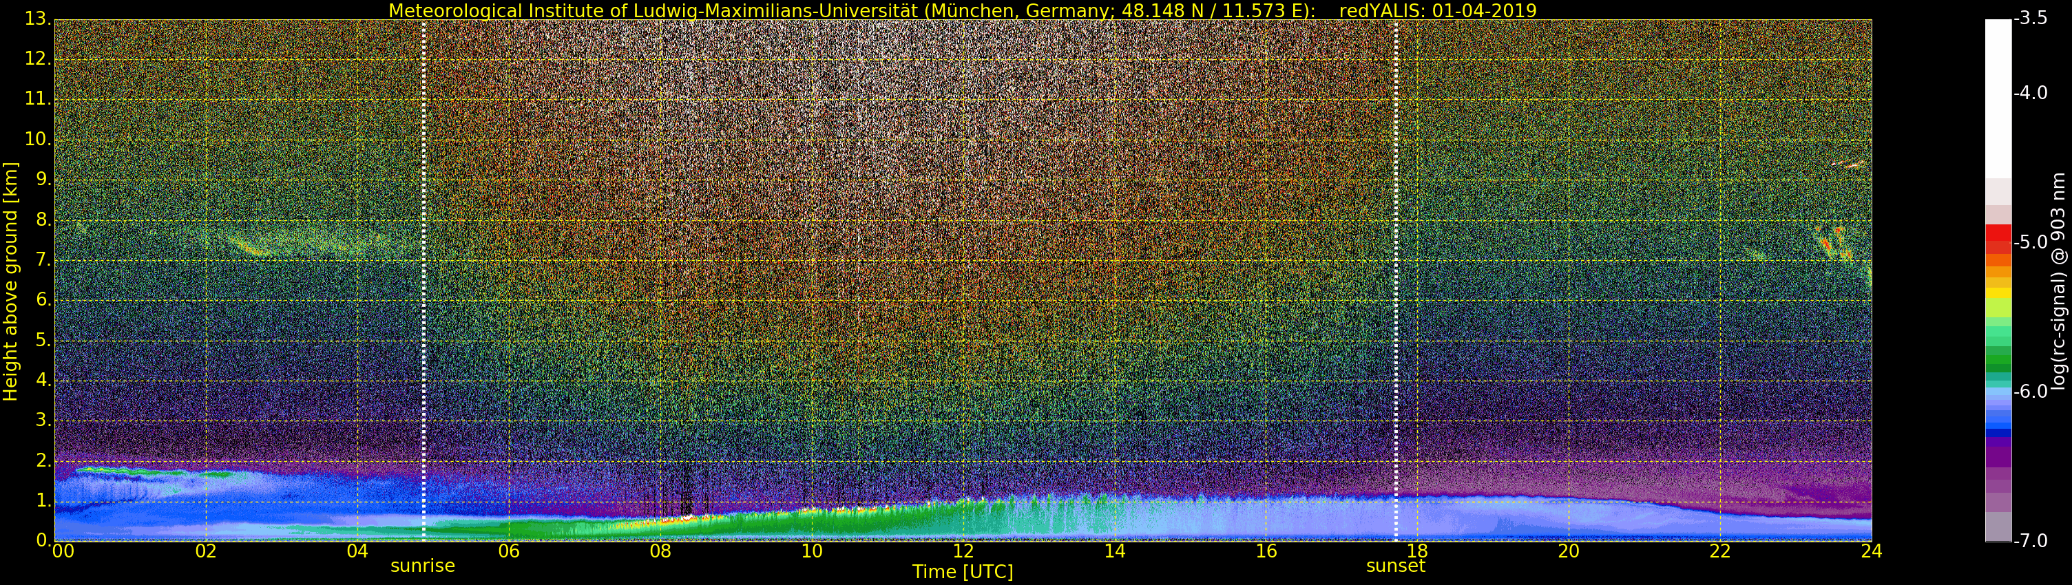This screenshot has width=2072, height=585.
Task: Click the '-6.0' colorbar tick label
Action: [2031, 392]
